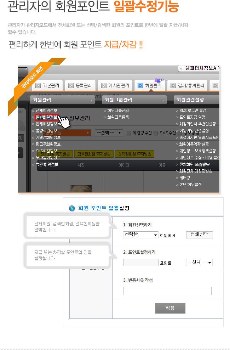Click the members icon above 회원관리 tab
This screenshot has width=230, height=350.
[x=159, y=80]
